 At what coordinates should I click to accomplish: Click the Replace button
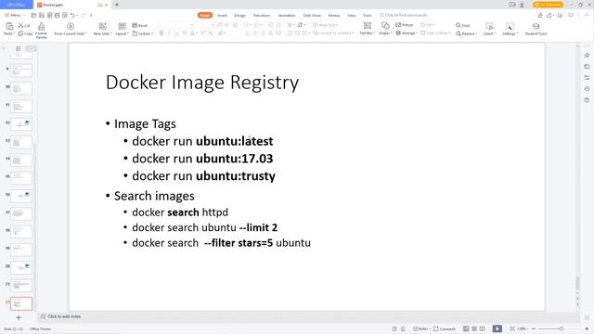click(466, 33)
